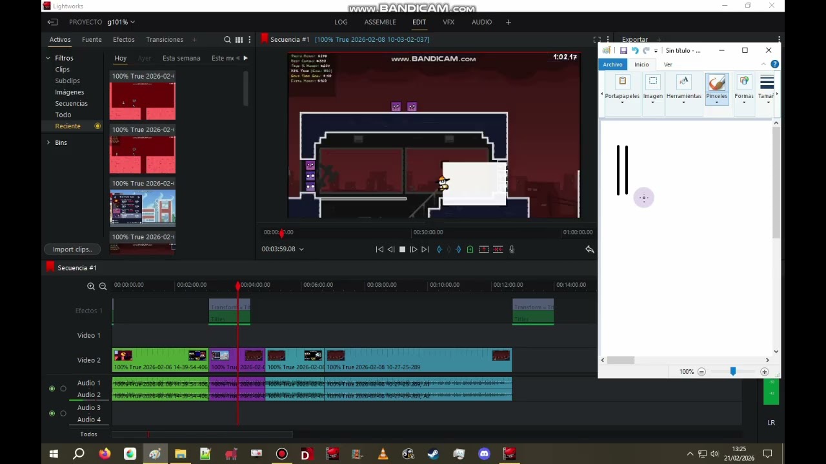This screenshot has height=464, width=826.
Task: Start voice-over recording with microphone icon
Action: coord(512,249)
